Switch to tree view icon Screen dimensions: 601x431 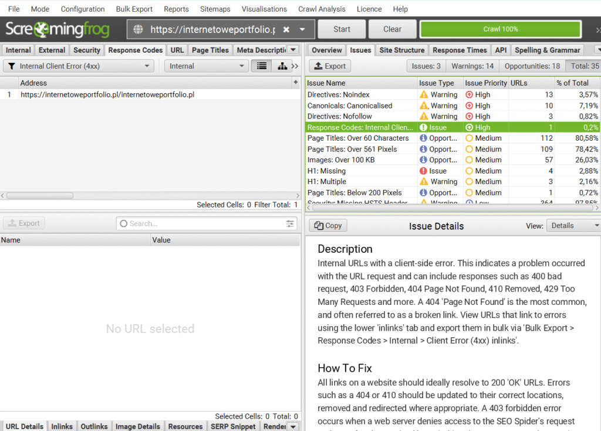pos(282,66)
